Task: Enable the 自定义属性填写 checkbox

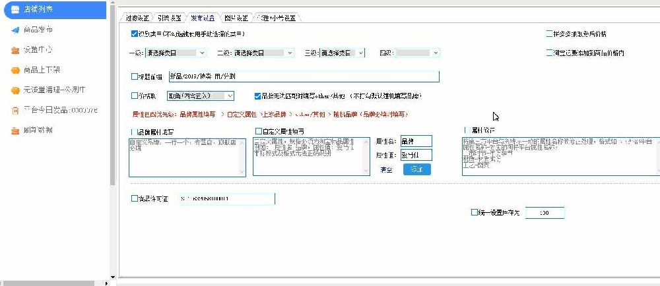Action: [258, 131]
